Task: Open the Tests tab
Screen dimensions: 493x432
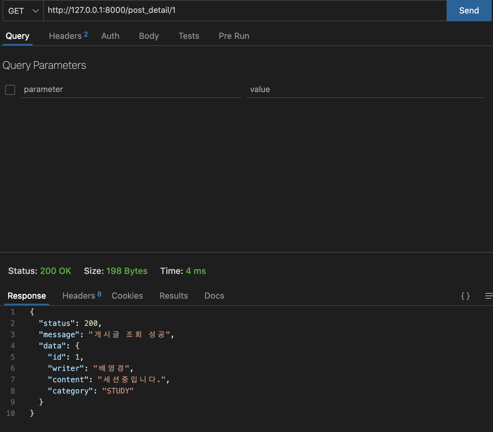Action: pos(189,36)
